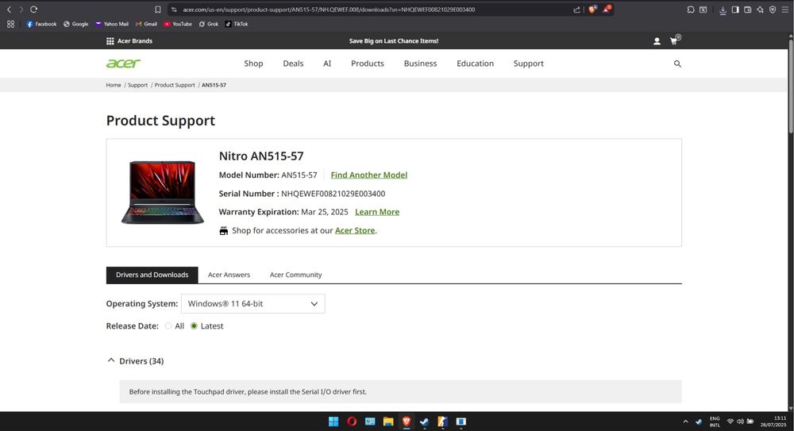This screenshot has width=794, height=431.
Task: Open the Support menu
Action: point(528,63)
